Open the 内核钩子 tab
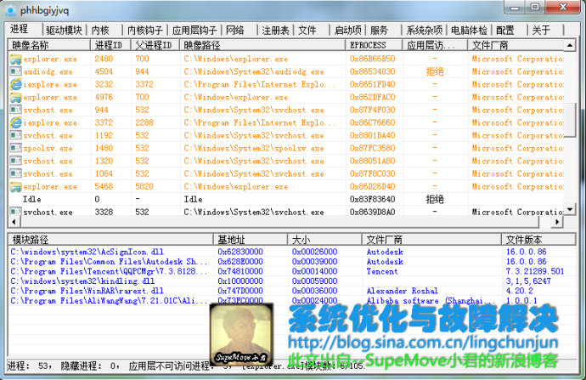Image resolution: width=586 pixels, height=380 pixels. 144,30
